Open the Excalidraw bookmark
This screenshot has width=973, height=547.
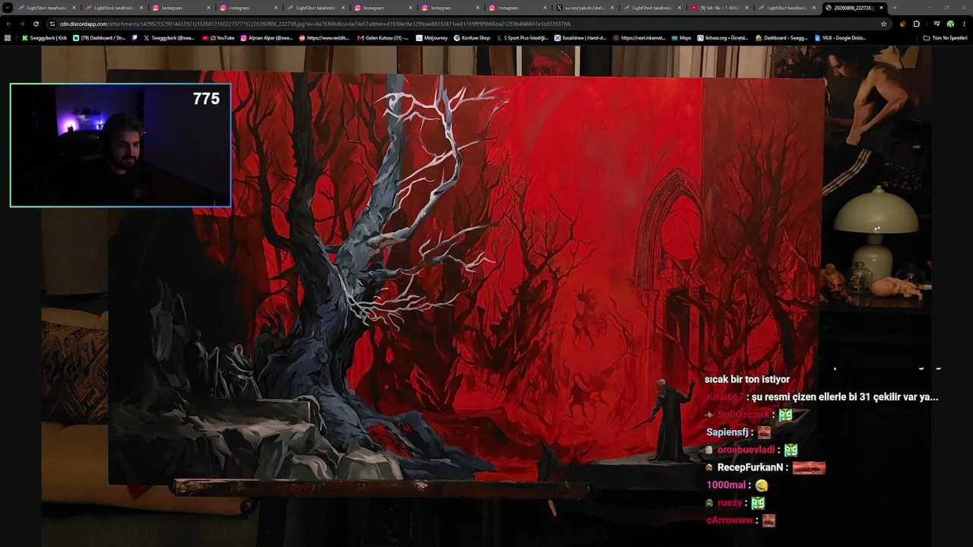pyautogui.click(x=580, y=37)
